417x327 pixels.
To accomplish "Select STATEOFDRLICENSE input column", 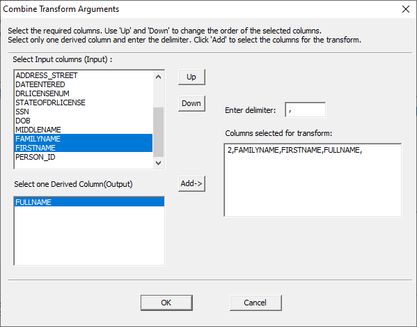I will (84, 102).
